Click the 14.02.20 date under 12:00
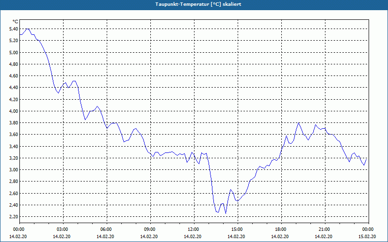 pos(193,237)
